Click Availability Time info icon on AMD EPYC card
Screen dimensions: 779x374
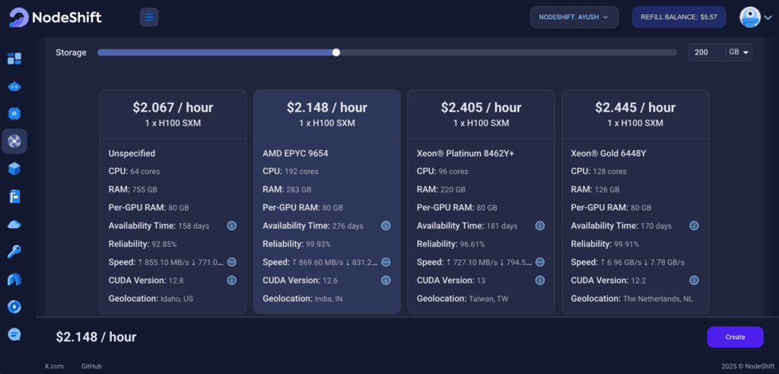pos(386,226)
